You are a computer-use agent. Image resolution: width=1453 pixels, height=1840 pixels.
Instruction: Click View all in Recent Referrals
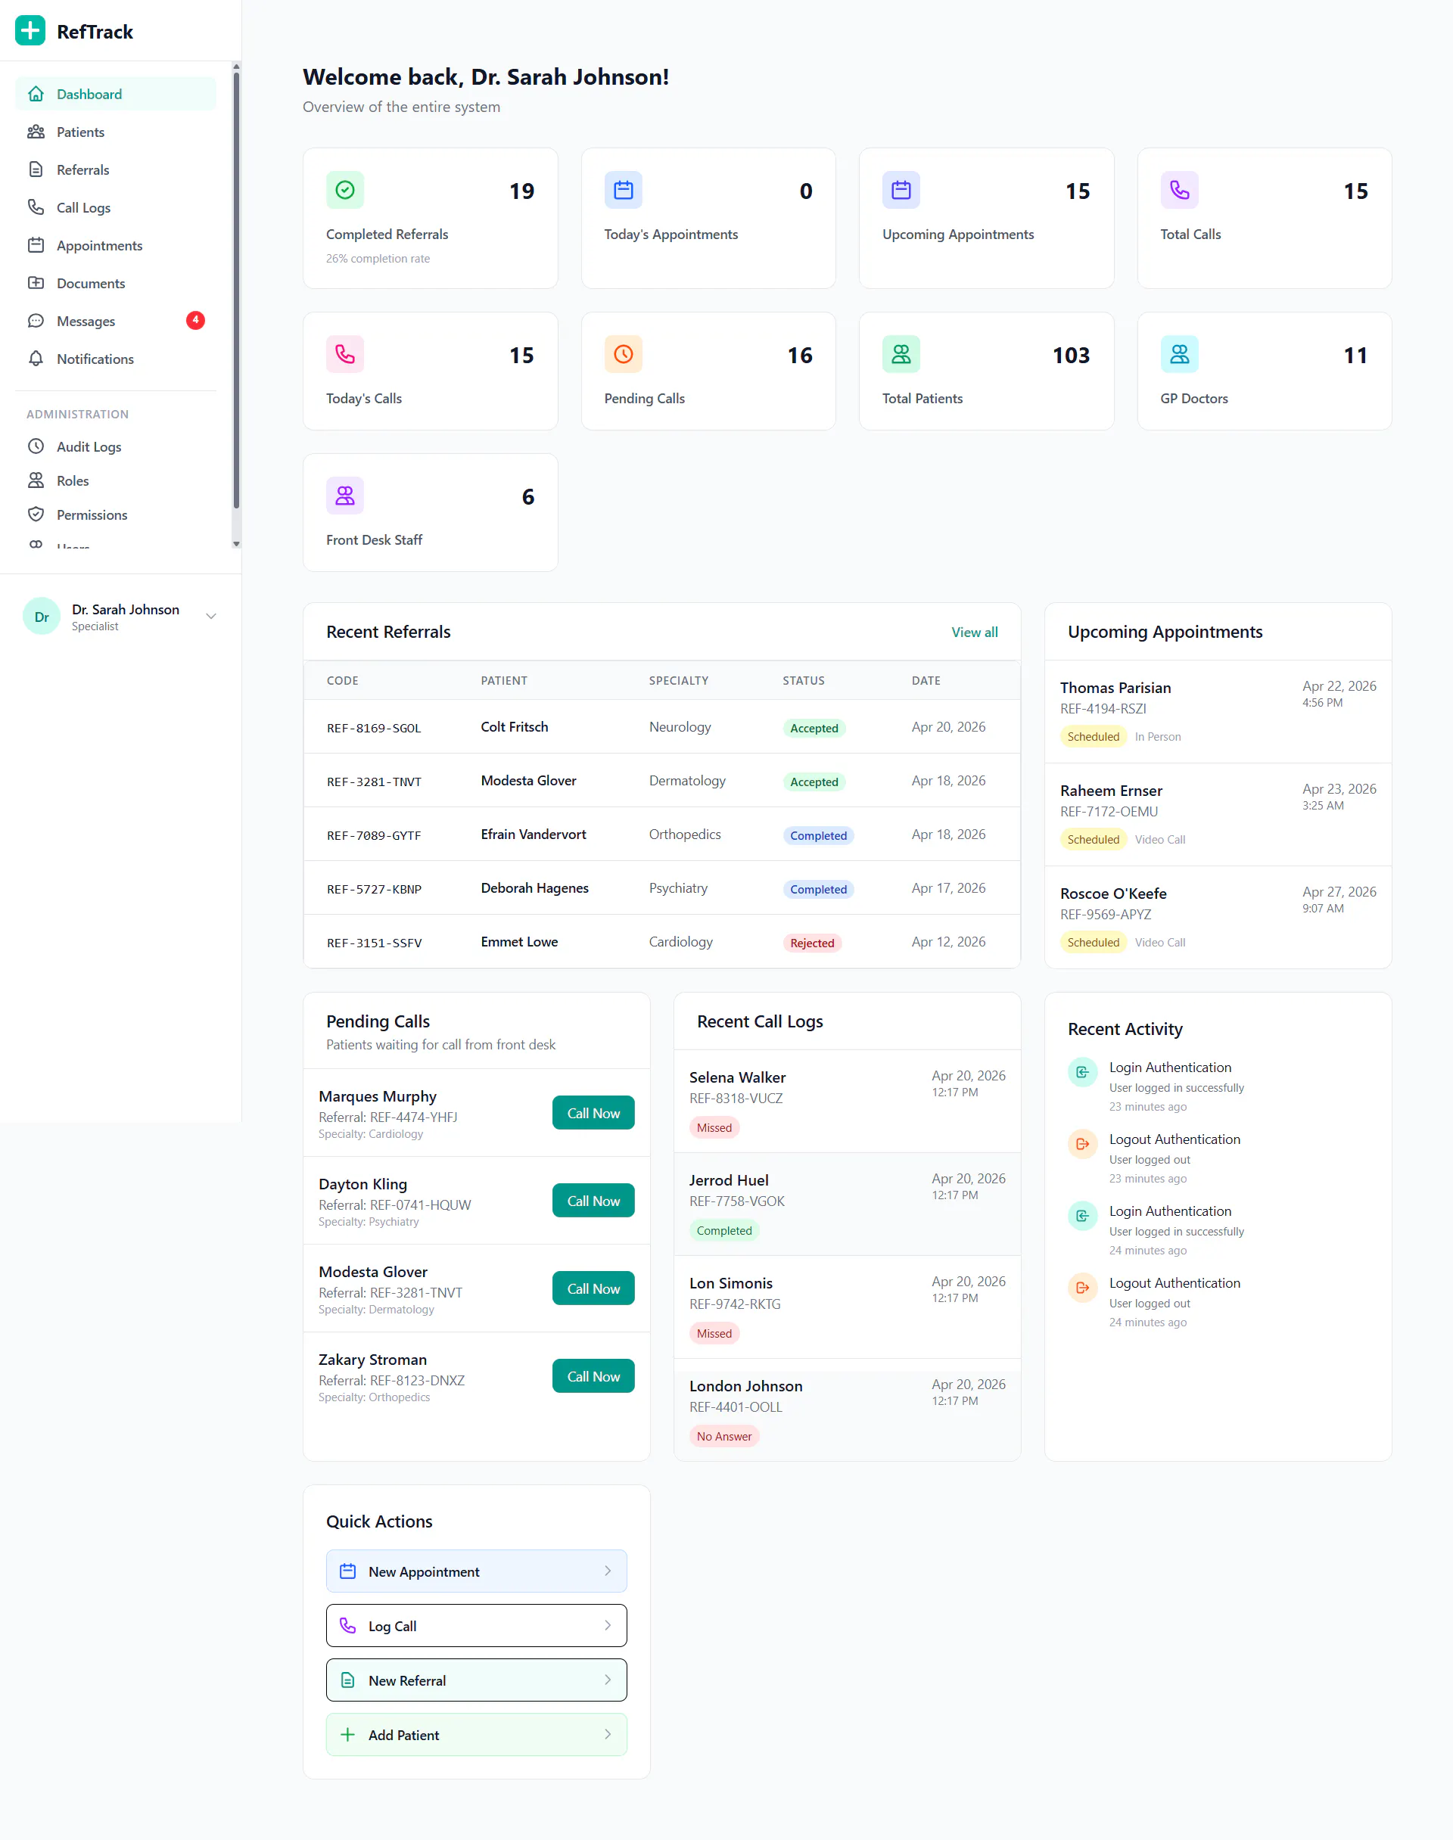pos(974,632)
